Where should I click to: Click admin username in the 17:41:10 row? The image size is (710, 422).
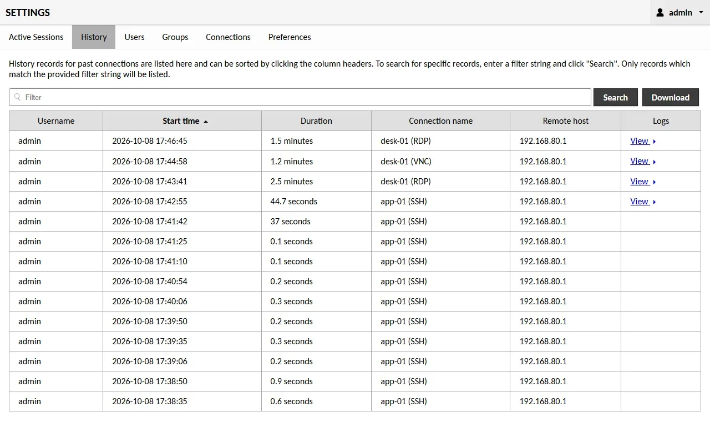(29, 262)
